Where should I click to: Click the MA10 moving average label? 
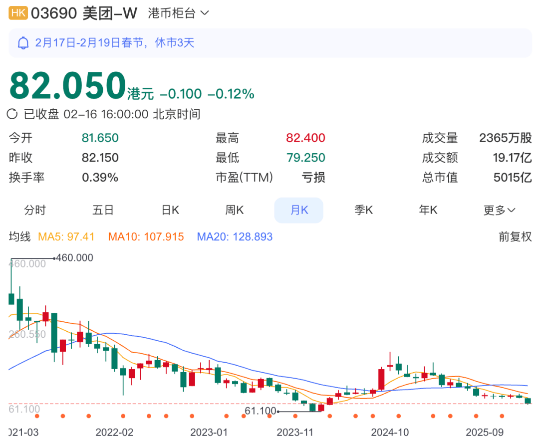pos(146,236)
